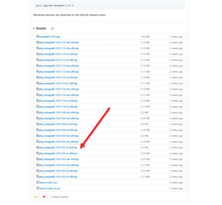Toggle the heart reaction
222x205 pixels.
pos(45,197)
